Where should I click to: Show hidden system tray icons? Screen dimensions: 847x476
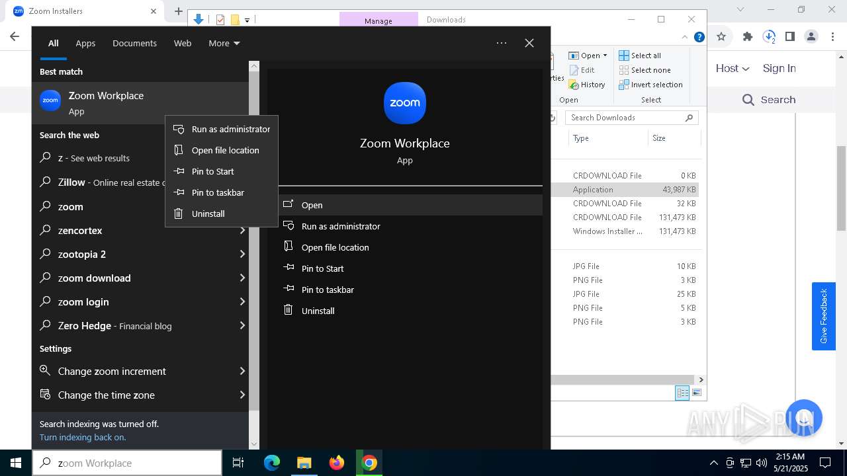tap(713, 463)
